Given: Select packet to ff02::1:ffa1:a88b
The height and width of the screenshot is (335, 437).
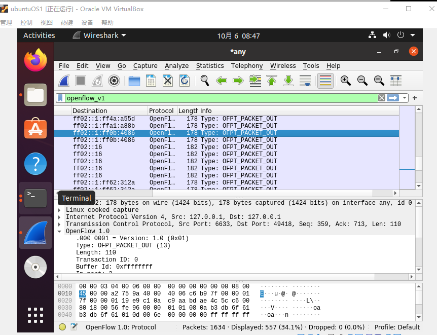Looking at the screenshot, I should pyautogui.click(x=227, y=126).
